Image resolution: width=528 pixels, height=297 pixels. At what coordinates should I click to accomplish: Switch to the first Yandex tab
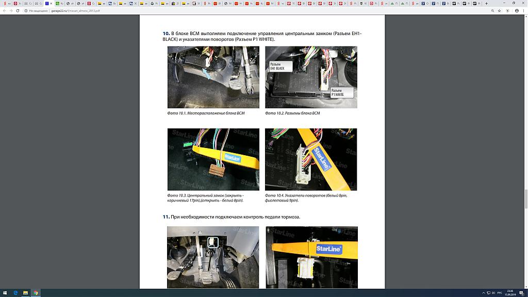point(4,4)
